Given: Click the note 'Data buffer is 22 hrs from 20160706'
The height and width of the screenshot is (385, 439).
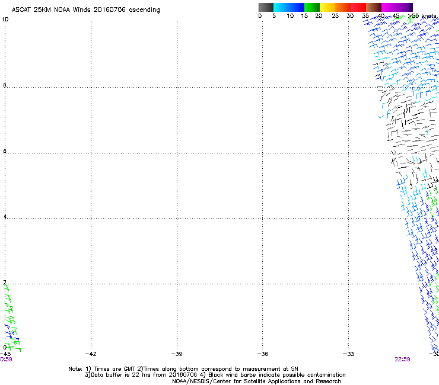Looking at the screenshot, I should coord(144,375).
